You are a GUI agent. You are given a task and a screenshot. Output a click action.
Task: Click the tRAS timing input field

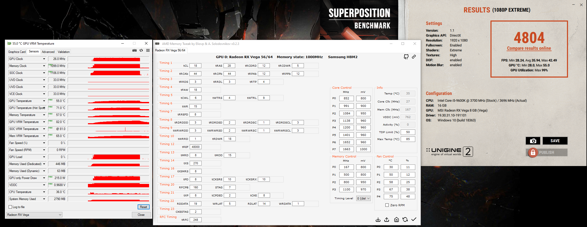pyautogui.click(x=229, y=66)
